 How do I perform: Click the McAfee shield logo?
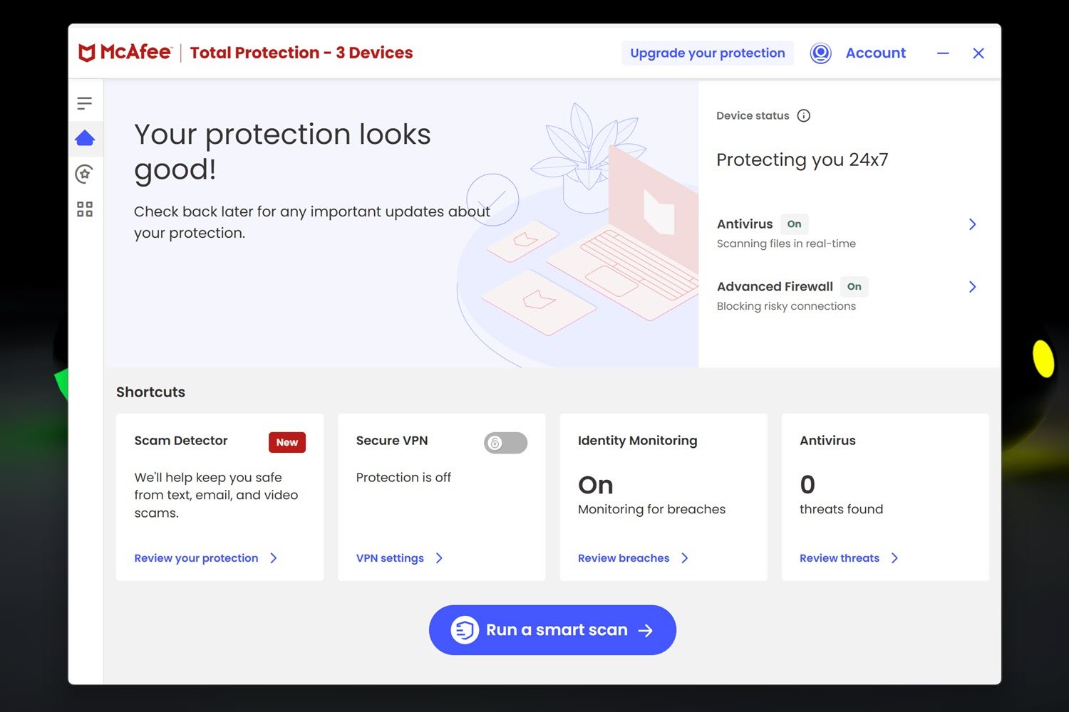87,53
